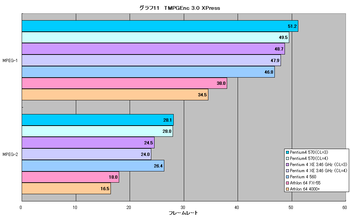Click the x-axis tick label 60

click(x=344, y=208)
